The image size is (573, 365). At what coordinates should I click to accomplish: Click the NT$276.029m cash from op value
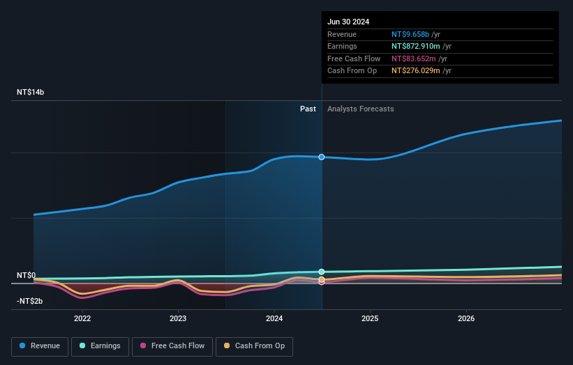(x=416, y=71)
